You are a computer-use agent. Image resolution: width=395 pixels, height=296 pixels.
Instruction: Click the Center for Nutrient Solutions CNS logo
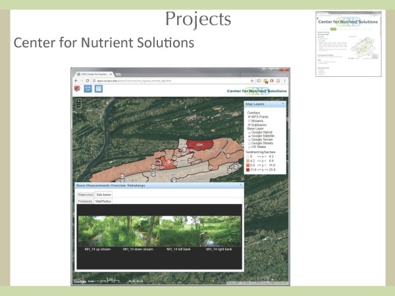(257, 91)
